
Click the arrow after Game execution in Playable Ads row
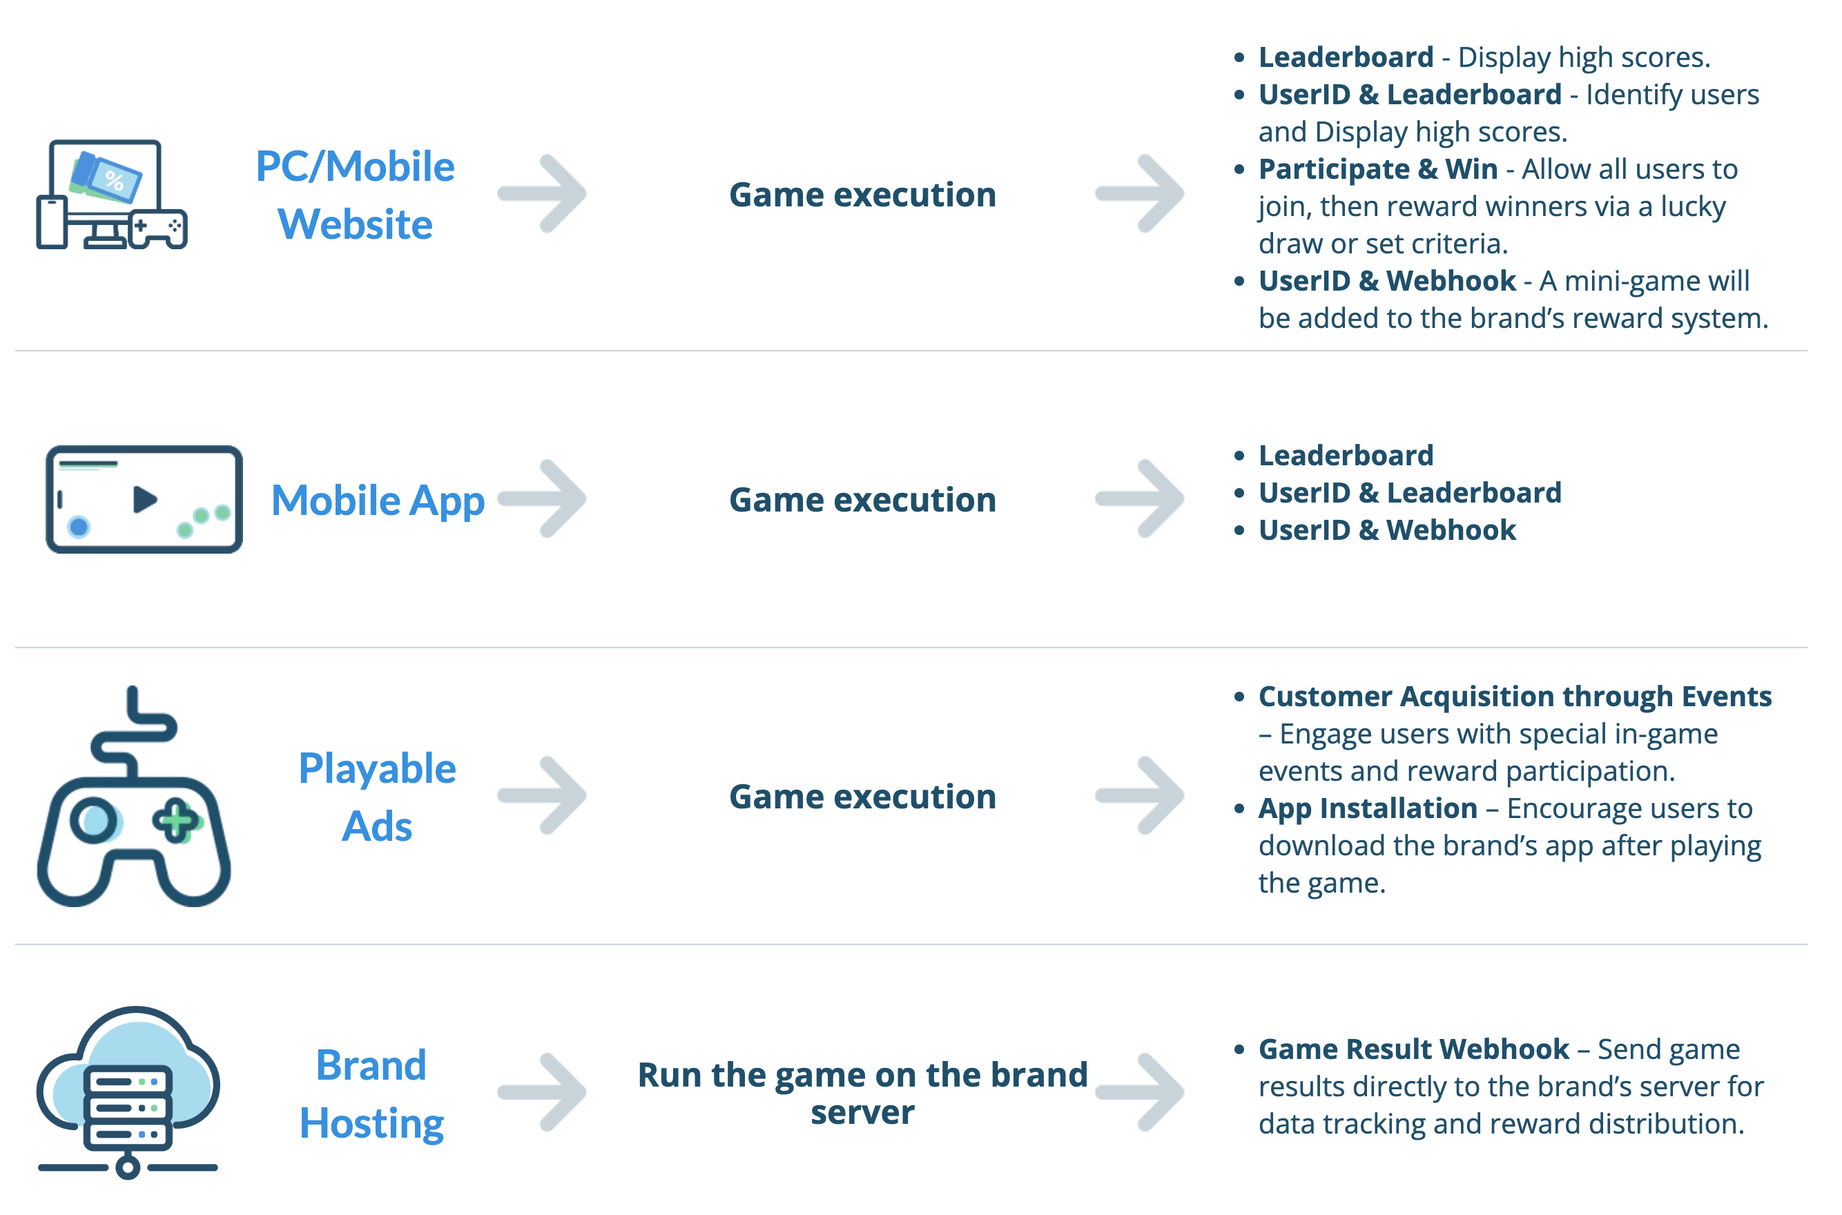1140,797
